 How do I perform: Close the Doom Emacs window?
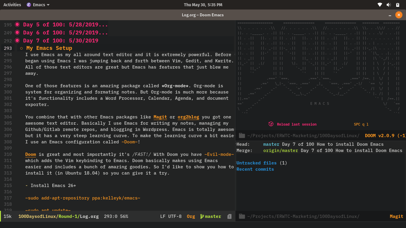click(399, 15)
